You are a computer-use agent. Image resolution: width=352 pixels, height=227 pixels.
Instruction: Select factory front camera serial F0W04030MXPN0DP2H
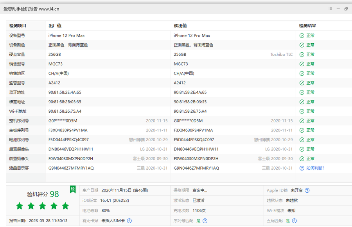pos(71,159)
